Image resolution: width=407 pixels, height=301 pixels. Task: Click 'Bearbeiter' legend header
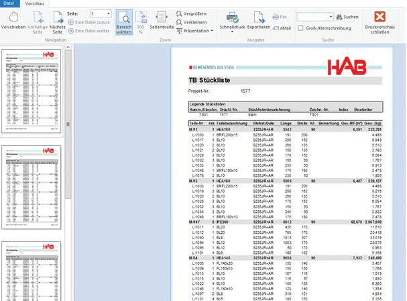pos(363,110)
